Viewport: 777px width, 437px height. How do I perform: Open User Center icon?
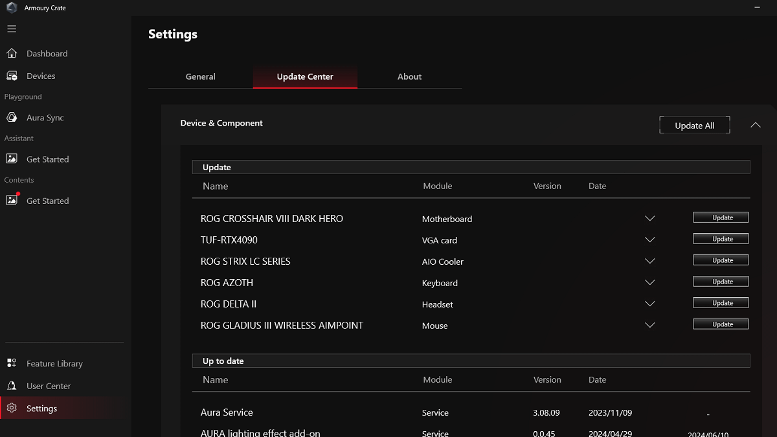click(12, 386)
